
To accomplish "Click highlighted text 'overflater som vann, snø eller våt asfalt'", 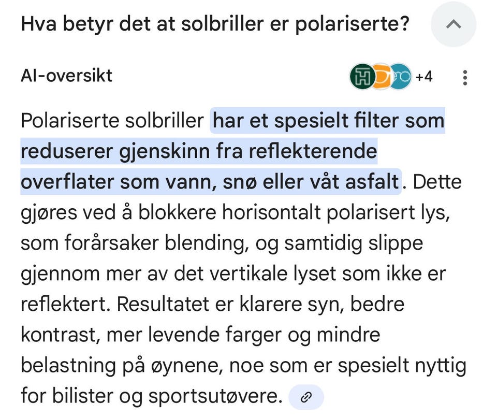I will coord(210,182).
